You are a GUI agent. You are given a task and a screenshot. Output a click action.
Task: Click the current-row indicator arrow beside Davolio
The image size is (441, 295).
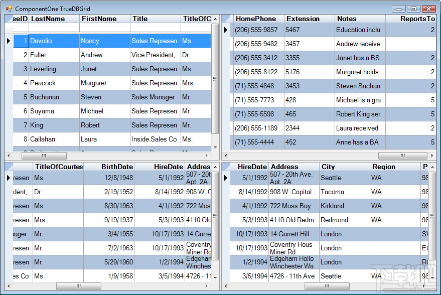pos(9,41)
